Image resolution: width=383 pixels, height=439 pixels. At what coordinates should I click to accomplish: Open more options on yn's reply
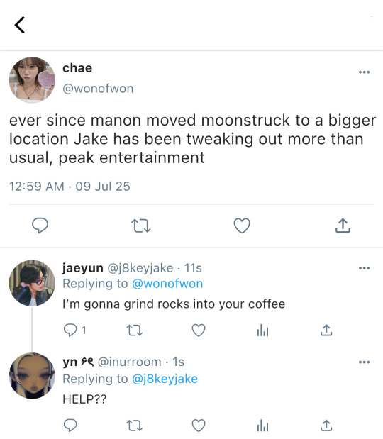(364, 362)
